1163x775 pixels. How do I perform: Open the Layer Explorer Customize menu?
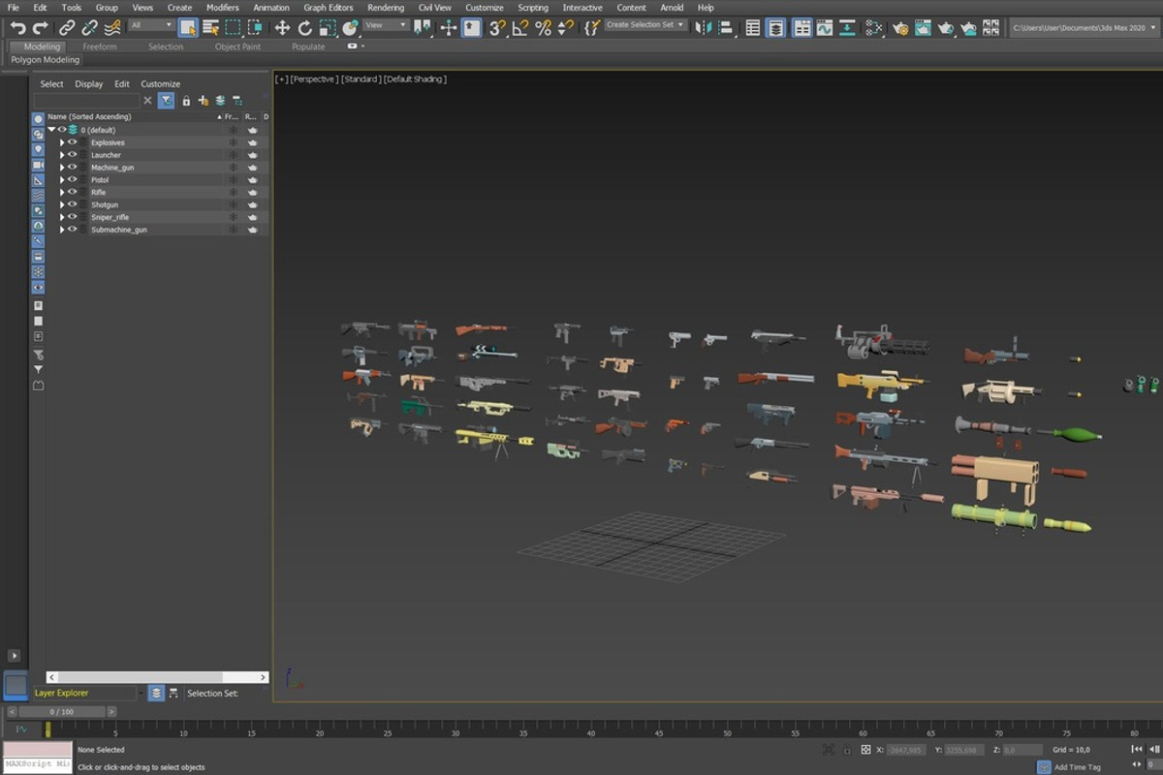point(161,84)
